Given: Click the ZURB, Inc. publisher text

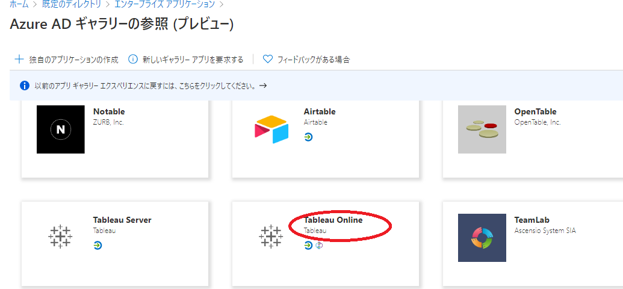Looking at the screenshot, I should [108, 122].
